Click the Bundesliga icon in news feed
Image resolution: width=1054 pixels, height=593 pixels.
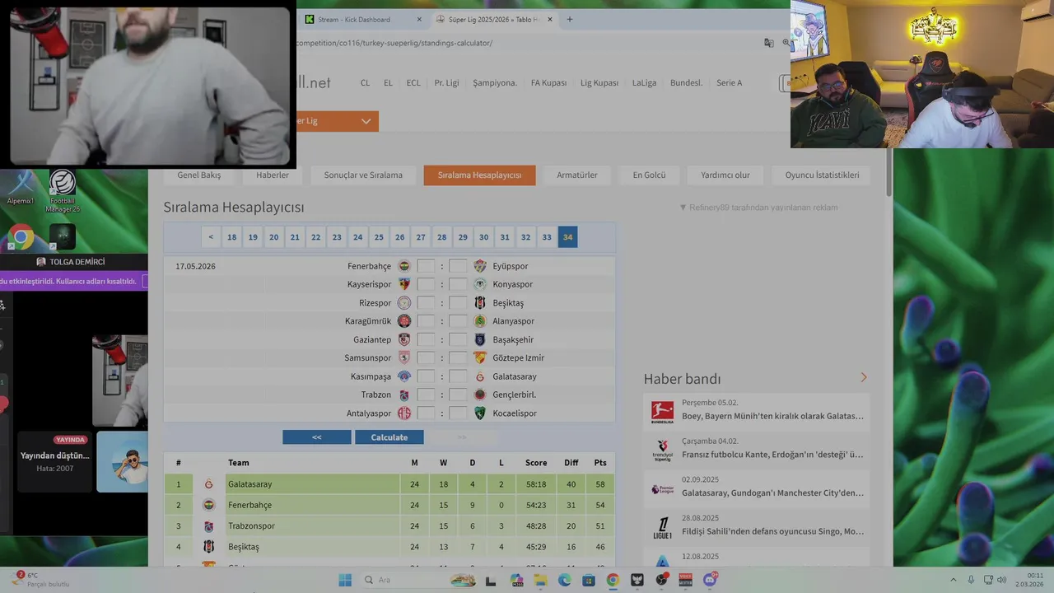pos(662,412)
